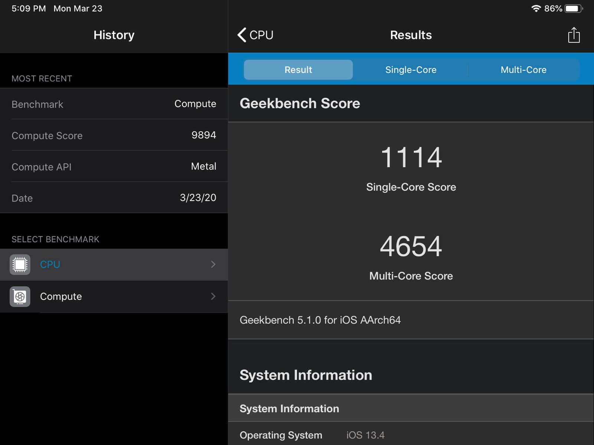The height and width of the screenshot is (445, 594).
Task: Expand the Compute row disclosure chevron
Action: point(213,296)
